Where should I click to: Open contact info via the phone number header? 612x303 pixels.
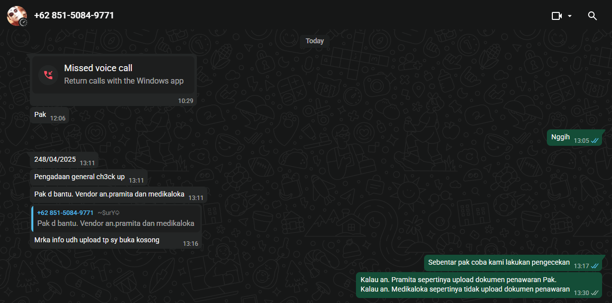74,15
